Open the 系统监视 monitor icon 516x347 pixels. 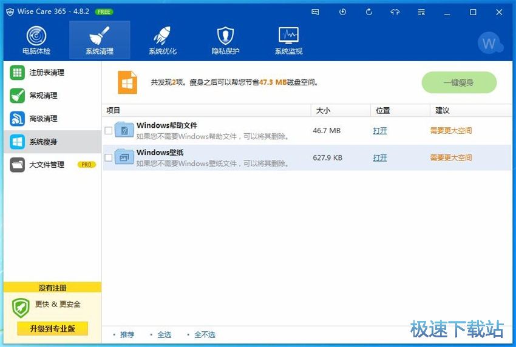(288, 36)
